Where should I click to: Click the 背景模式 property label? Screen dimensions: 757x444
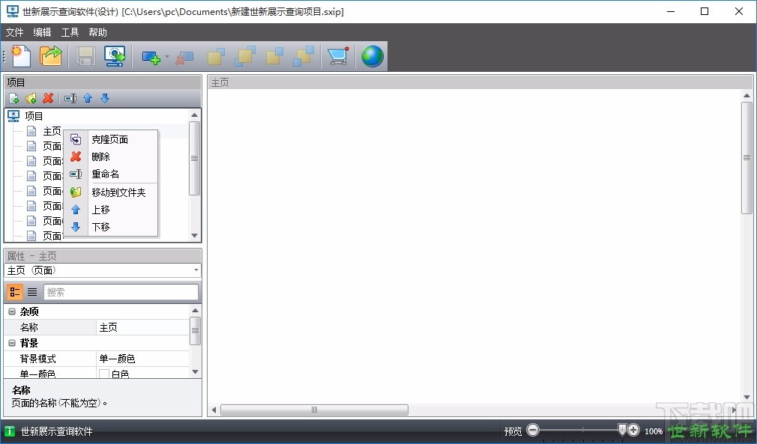click(x=38, y=359)
